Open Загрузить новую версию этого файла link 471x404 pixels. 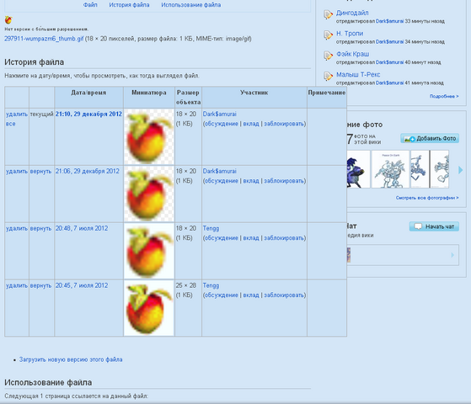click(x=71, y=359)
